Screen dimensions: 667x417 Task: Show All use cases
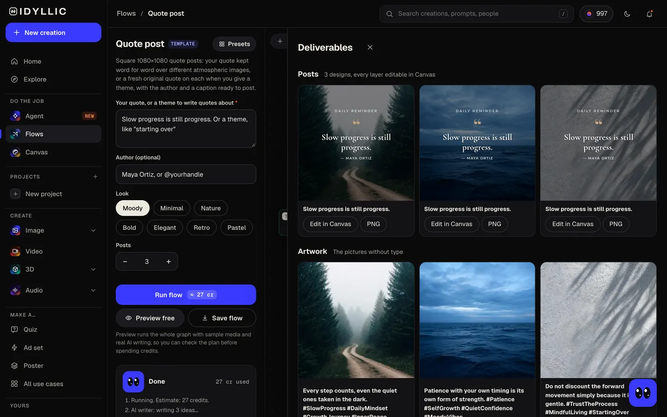point(53,384)
